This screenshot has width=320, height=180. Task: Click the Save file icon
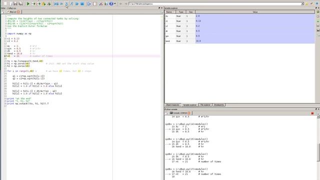[x=15, y=3]
